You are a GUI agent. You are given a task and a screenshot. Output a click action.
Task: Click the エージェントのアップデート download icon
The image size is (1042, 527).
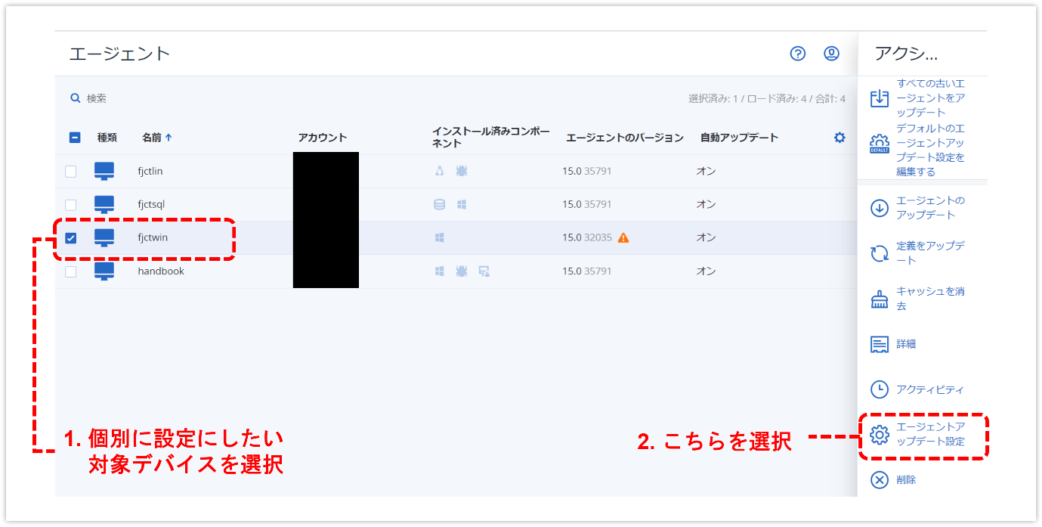click(879, 209)
